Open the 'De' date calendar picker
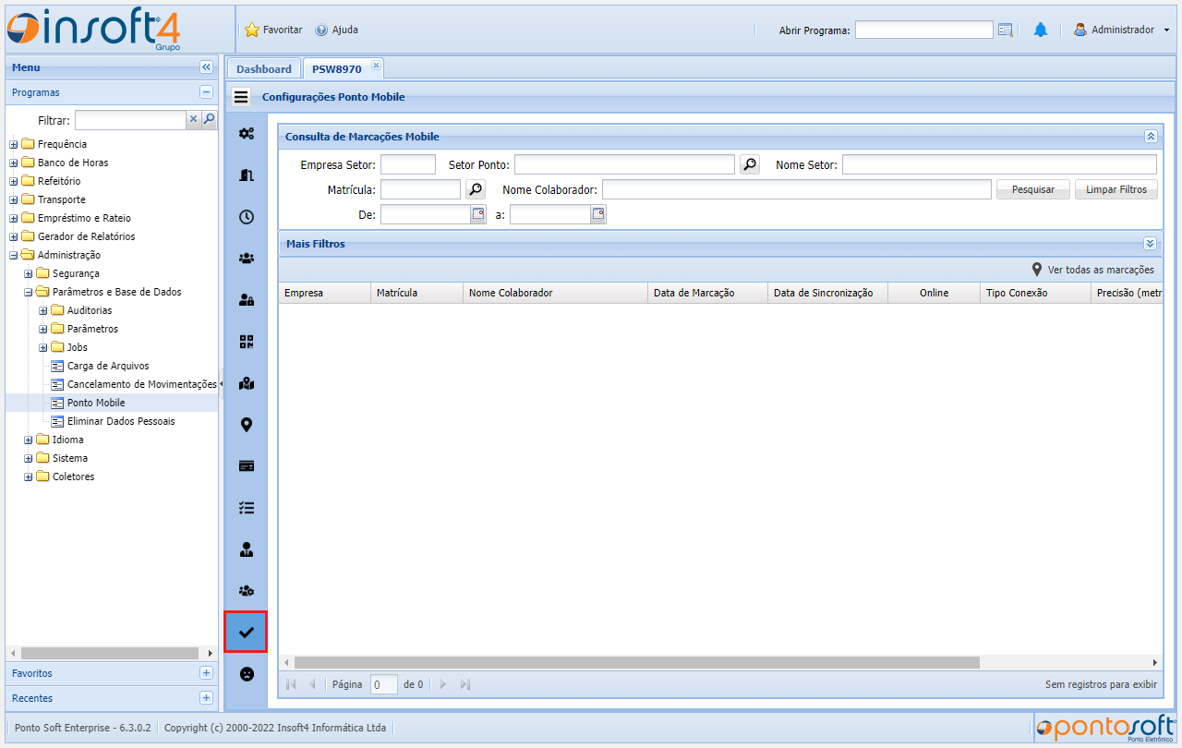 coord(478,214)
